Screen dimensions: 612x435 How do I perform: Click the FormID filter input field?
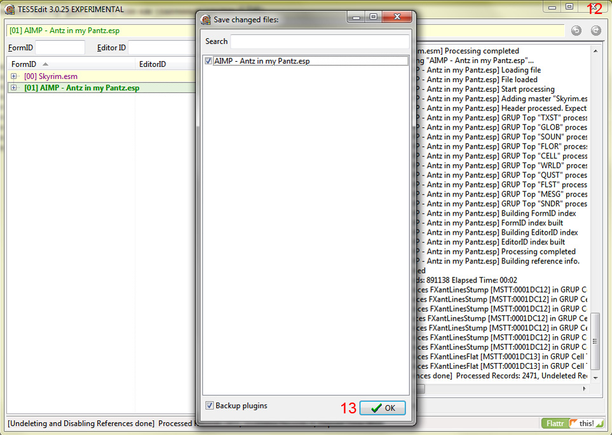point(60,48)
